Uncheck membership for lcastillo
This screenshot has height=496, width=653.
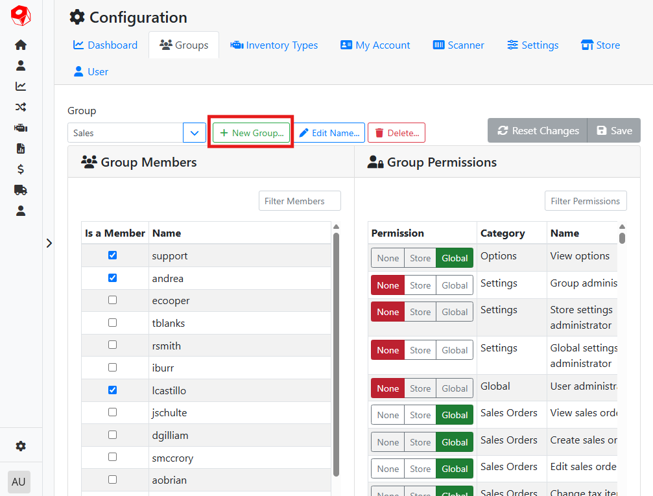click(112, 390)
